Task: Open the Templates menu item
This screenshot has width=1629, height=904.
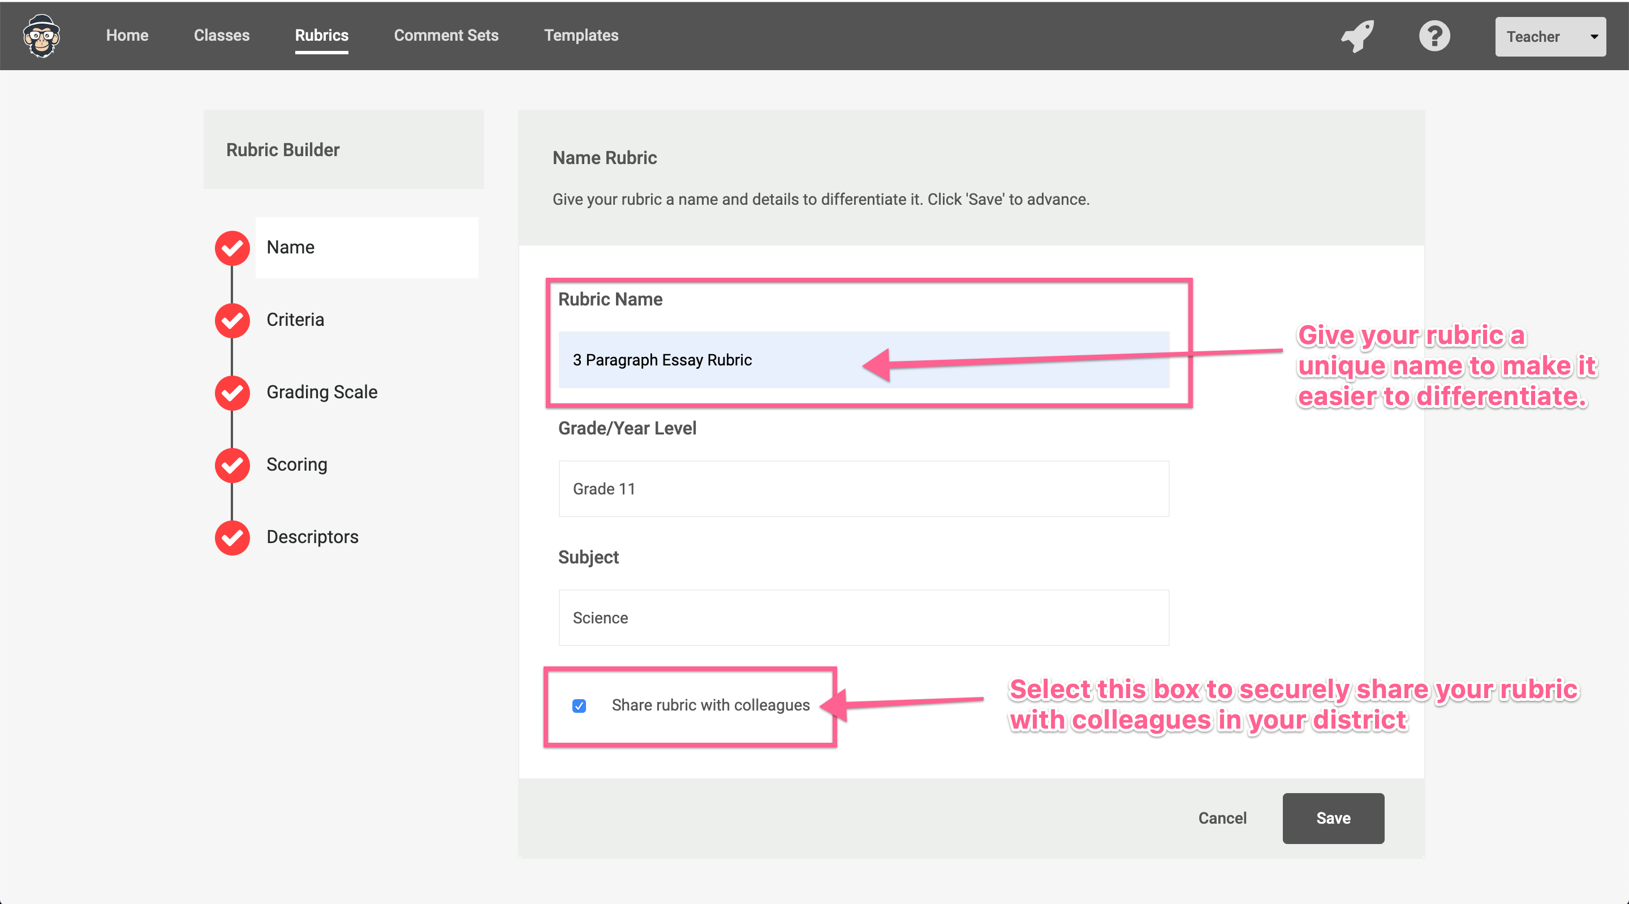Action: 580,36
